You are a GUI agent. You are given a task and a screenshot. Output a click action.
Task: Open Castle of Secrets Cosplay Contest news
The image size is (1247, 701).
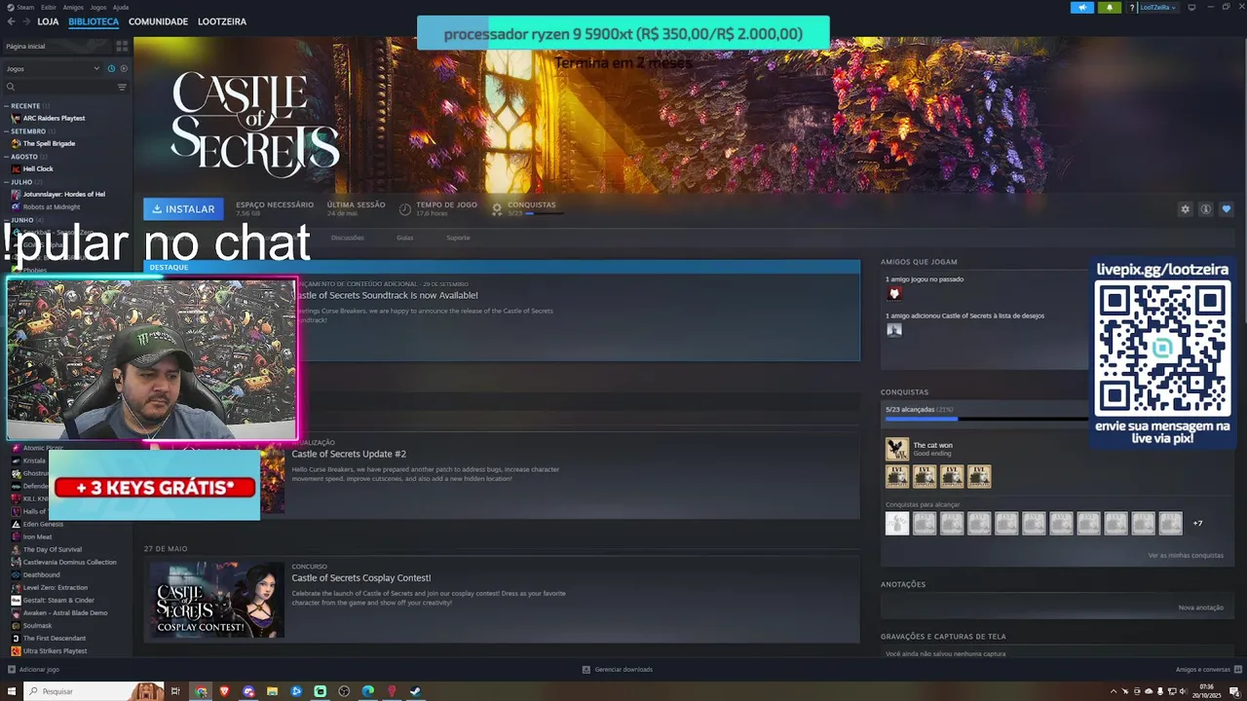tap(360, 577)
